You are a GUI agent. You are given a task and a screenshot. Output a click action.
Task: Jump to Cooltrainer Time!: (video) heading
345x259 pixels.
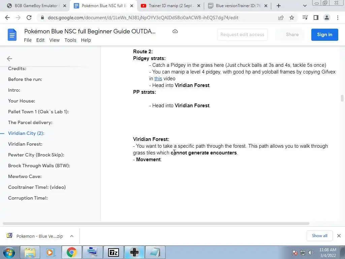[37, 187]
